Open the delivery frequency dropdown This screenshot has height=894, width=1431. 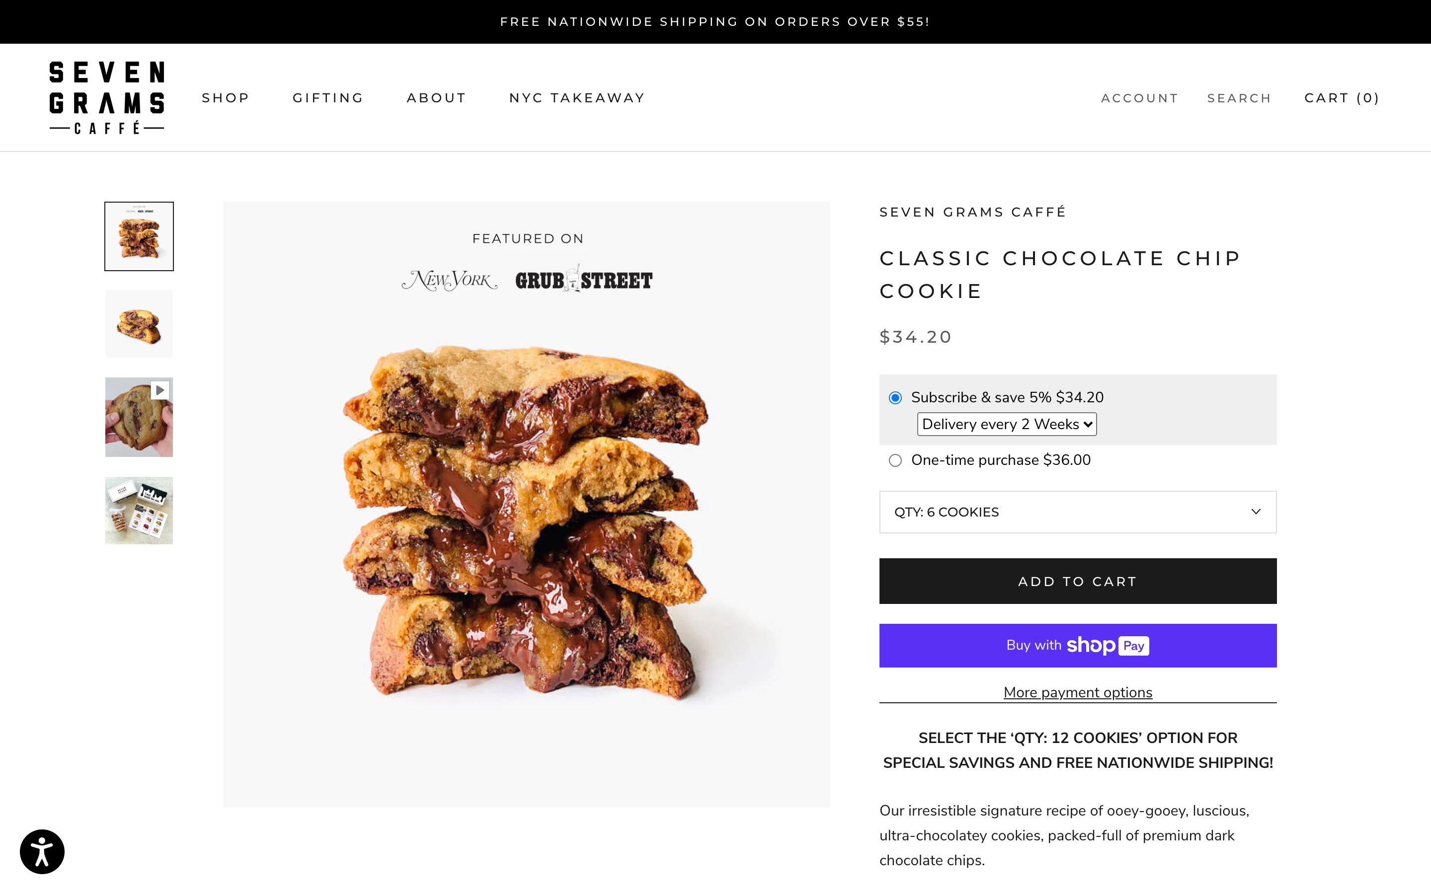coord(1007,424)
